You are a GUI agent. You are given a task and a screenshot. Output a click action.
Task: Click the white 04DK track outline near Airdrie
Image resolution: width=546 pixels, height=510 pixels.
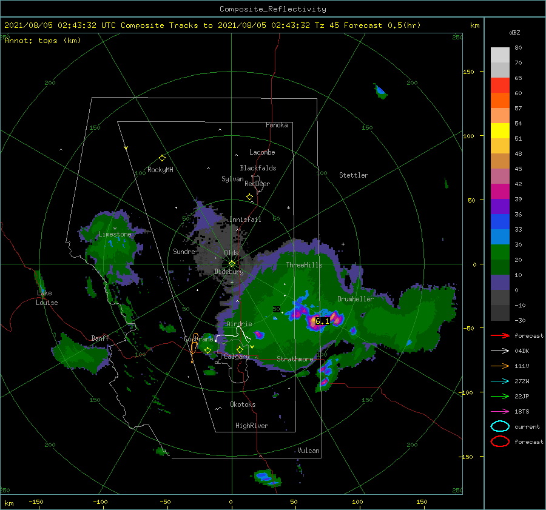click(x=232, y=335)
